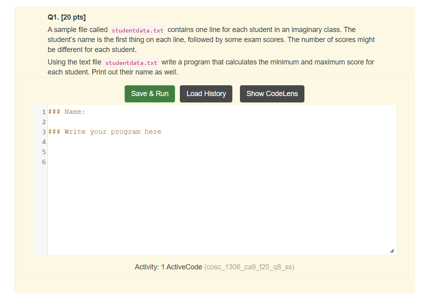Select line number 3 in the gutter
Image resolution: width=423 pixels, height=295 pixels.
44,132
